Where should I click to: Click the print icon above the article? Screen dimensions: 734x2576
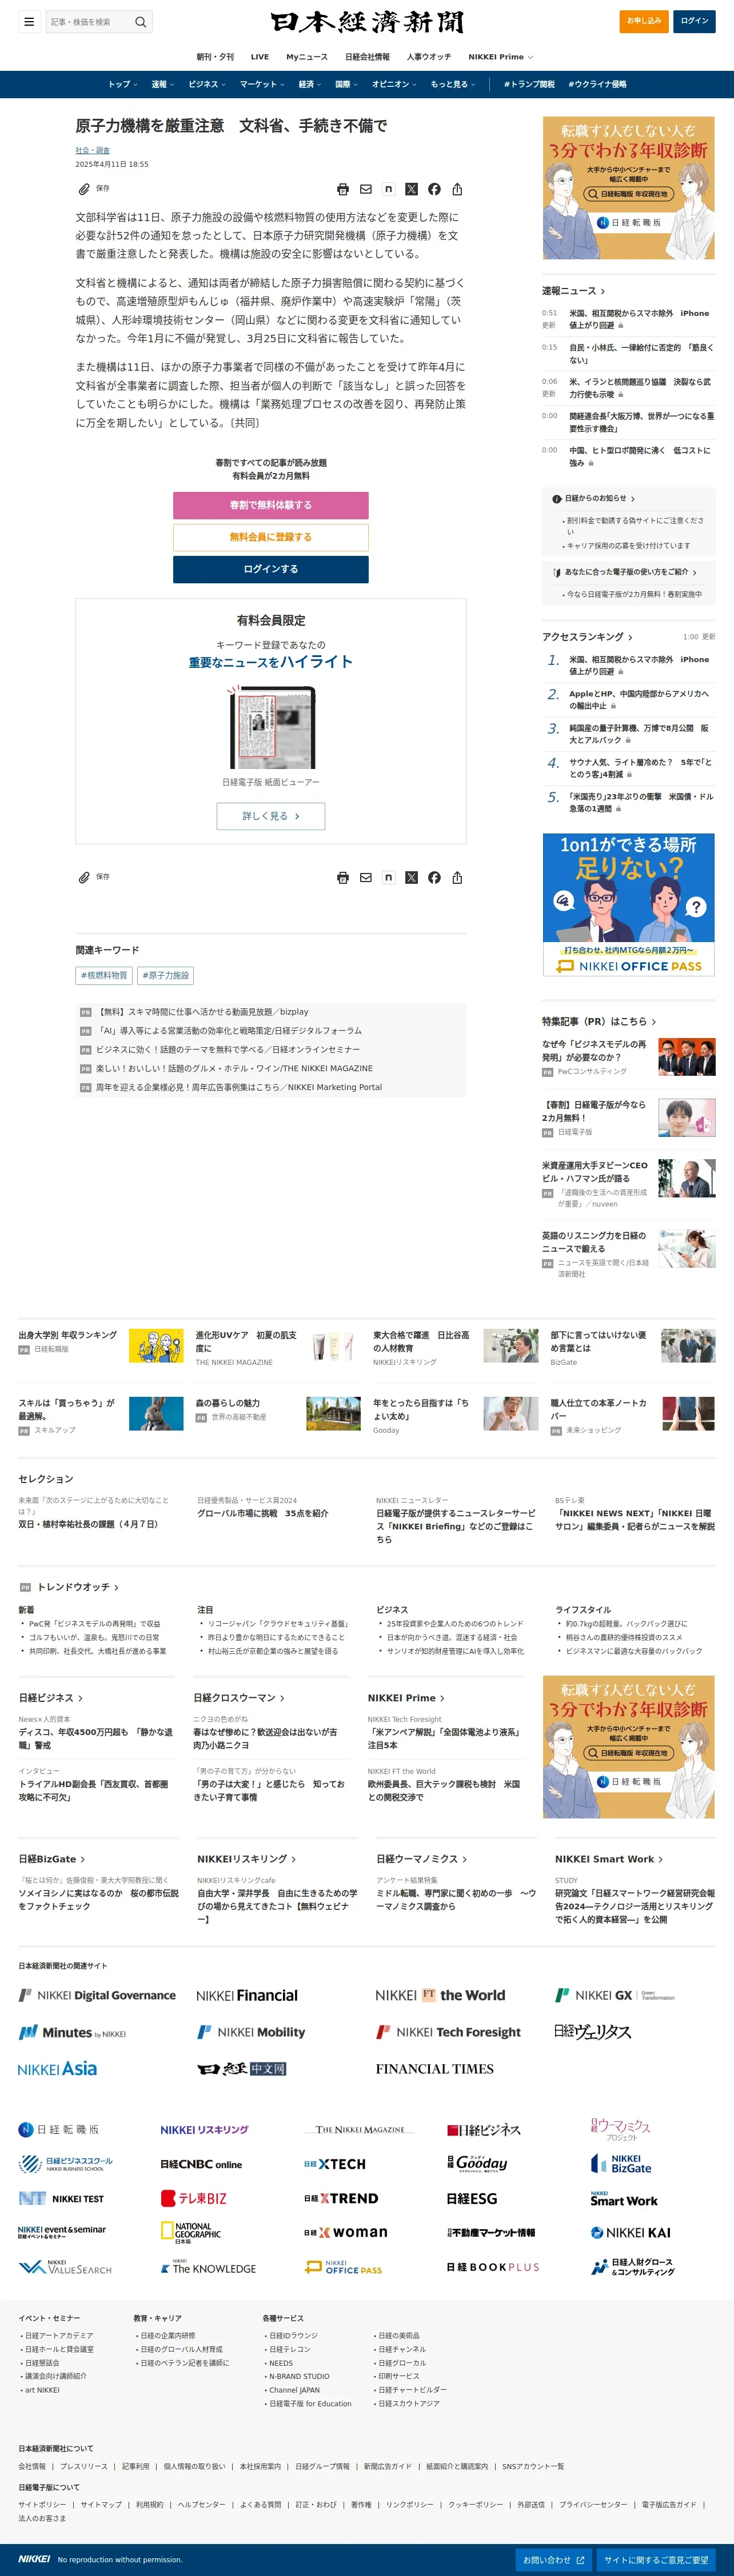[343, 189]
